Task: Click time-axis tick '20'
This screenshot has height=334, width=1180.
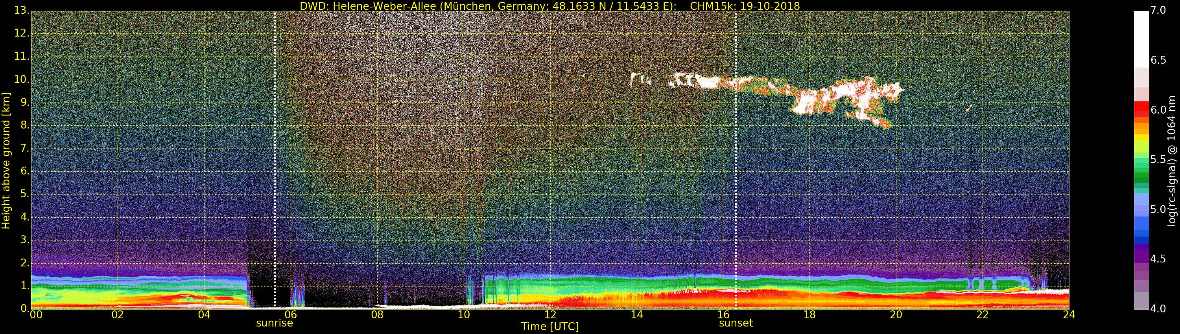Action: [x=896, y=315]
